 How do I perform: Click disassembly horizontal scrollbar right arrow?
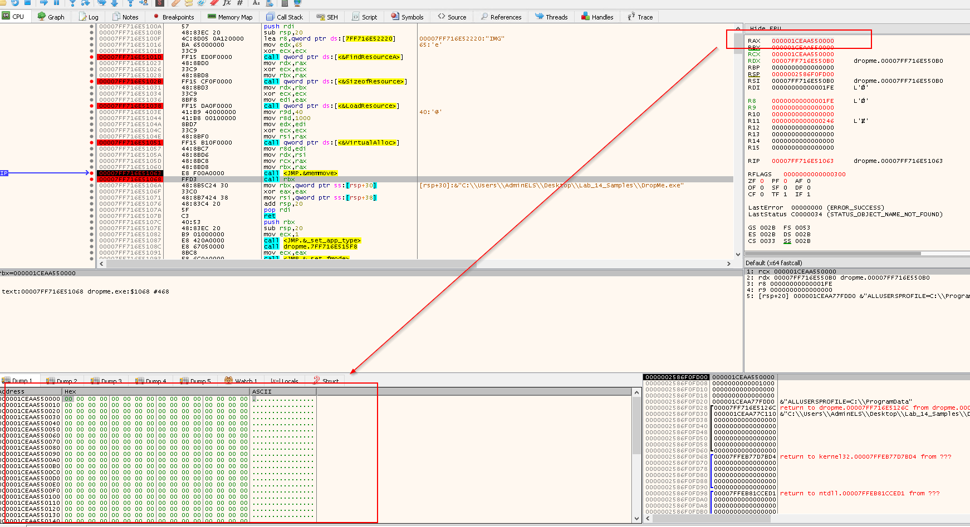click(x=729, y=263)
